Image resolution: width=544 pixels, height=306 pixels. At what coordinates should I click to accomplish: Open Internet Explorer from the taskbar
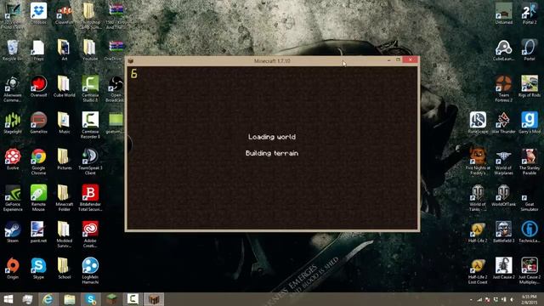tap(48, 299)
